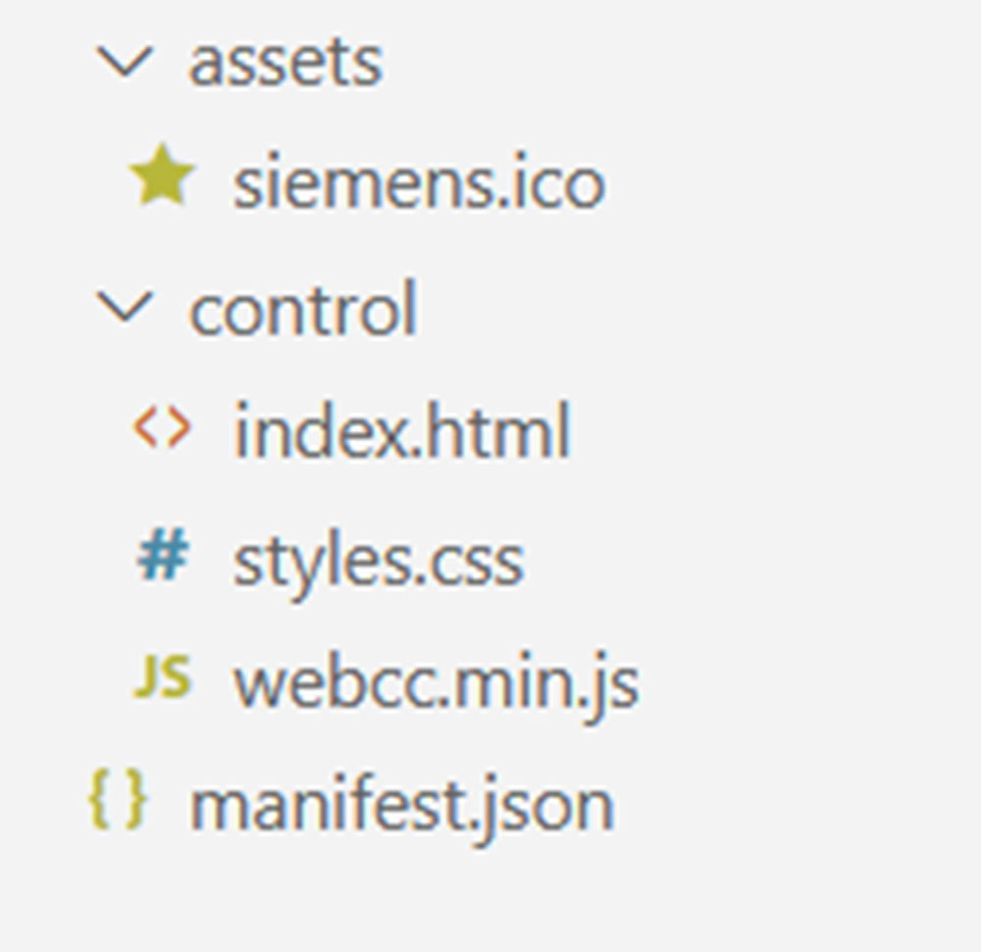981x952 pixels.
Task: Click the hash CSS icon for styles.css
Action: [x=162, y=557]
